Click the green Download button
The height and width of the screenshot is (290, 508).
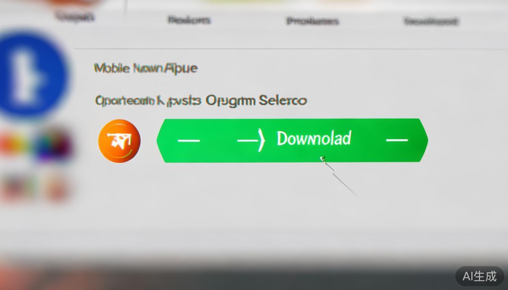pos(292,140)
